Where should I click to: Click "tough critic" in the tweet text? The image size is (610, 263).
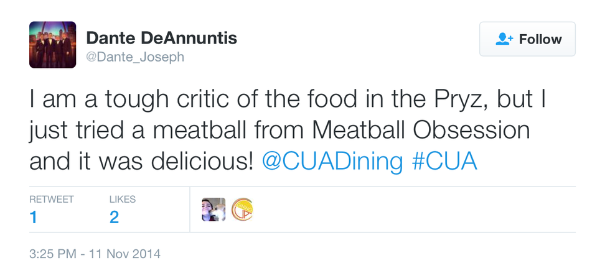(144, 101)
